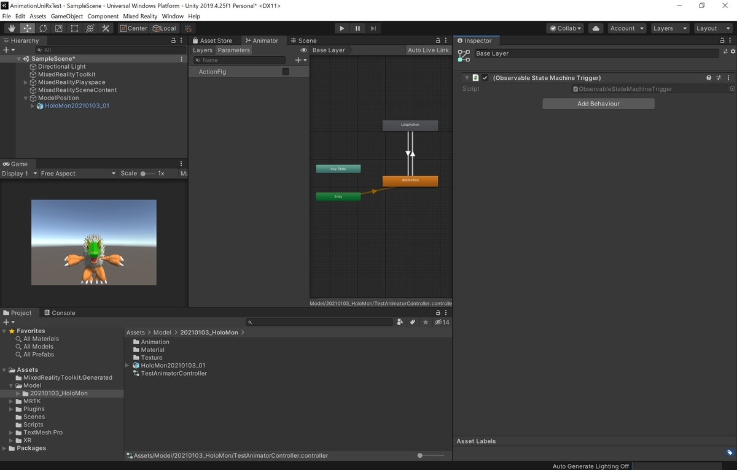Viewport: 737px width, 470px height.
Task: Save search to favorites star
Action: tap(425, 322)
